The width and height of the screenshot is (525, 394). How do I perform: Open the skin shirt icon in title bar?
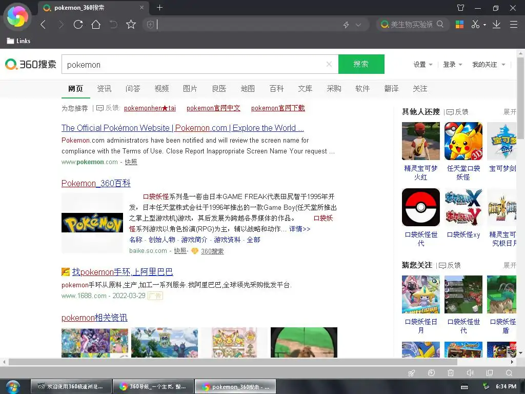(461, 8)
